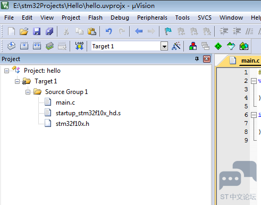Select Target 1 in project tree

46,81
